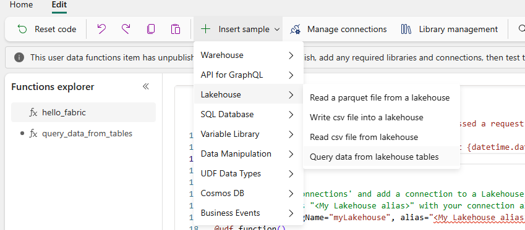
Task: Click the Insert sample button label
Action: [x=244, y=30]
